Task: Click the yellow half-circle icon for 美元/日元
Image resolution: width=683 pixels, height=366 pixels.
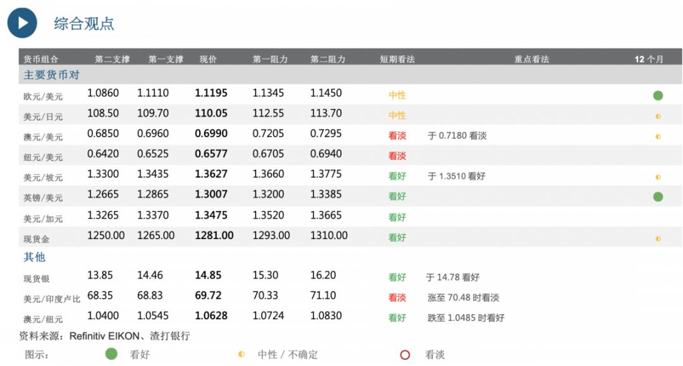Action: [658, 115]
